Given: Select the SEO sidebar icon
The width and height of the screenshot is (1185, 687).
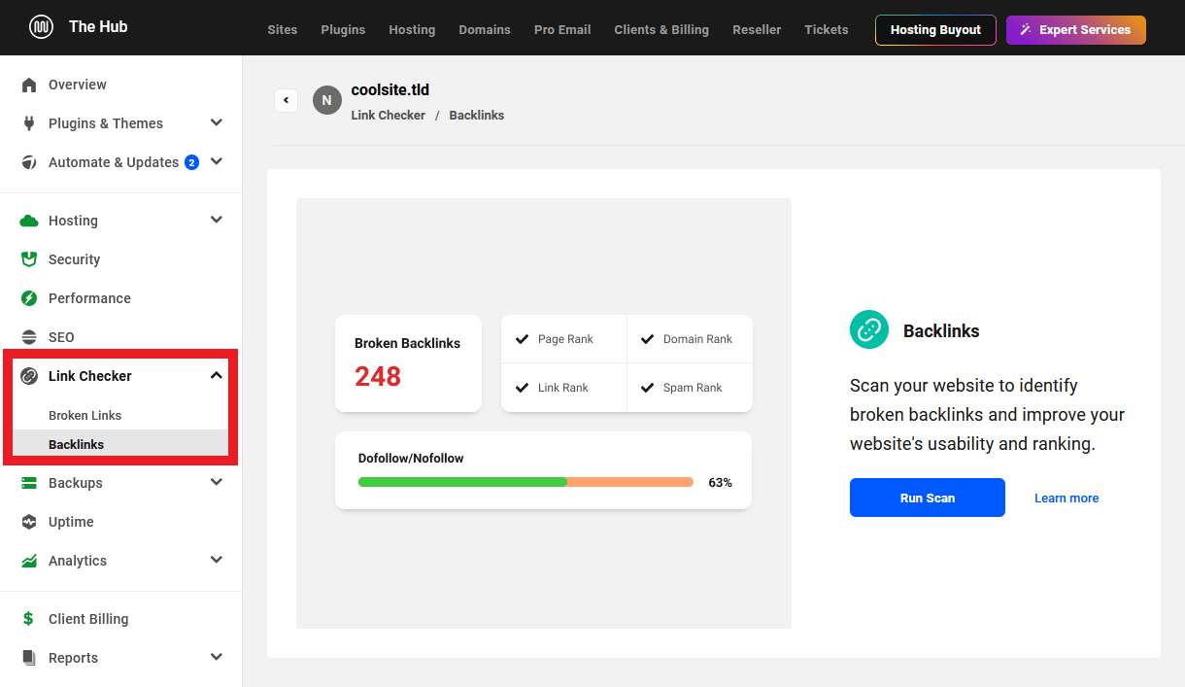Looking at the screenshot, I should click(29, 337).
